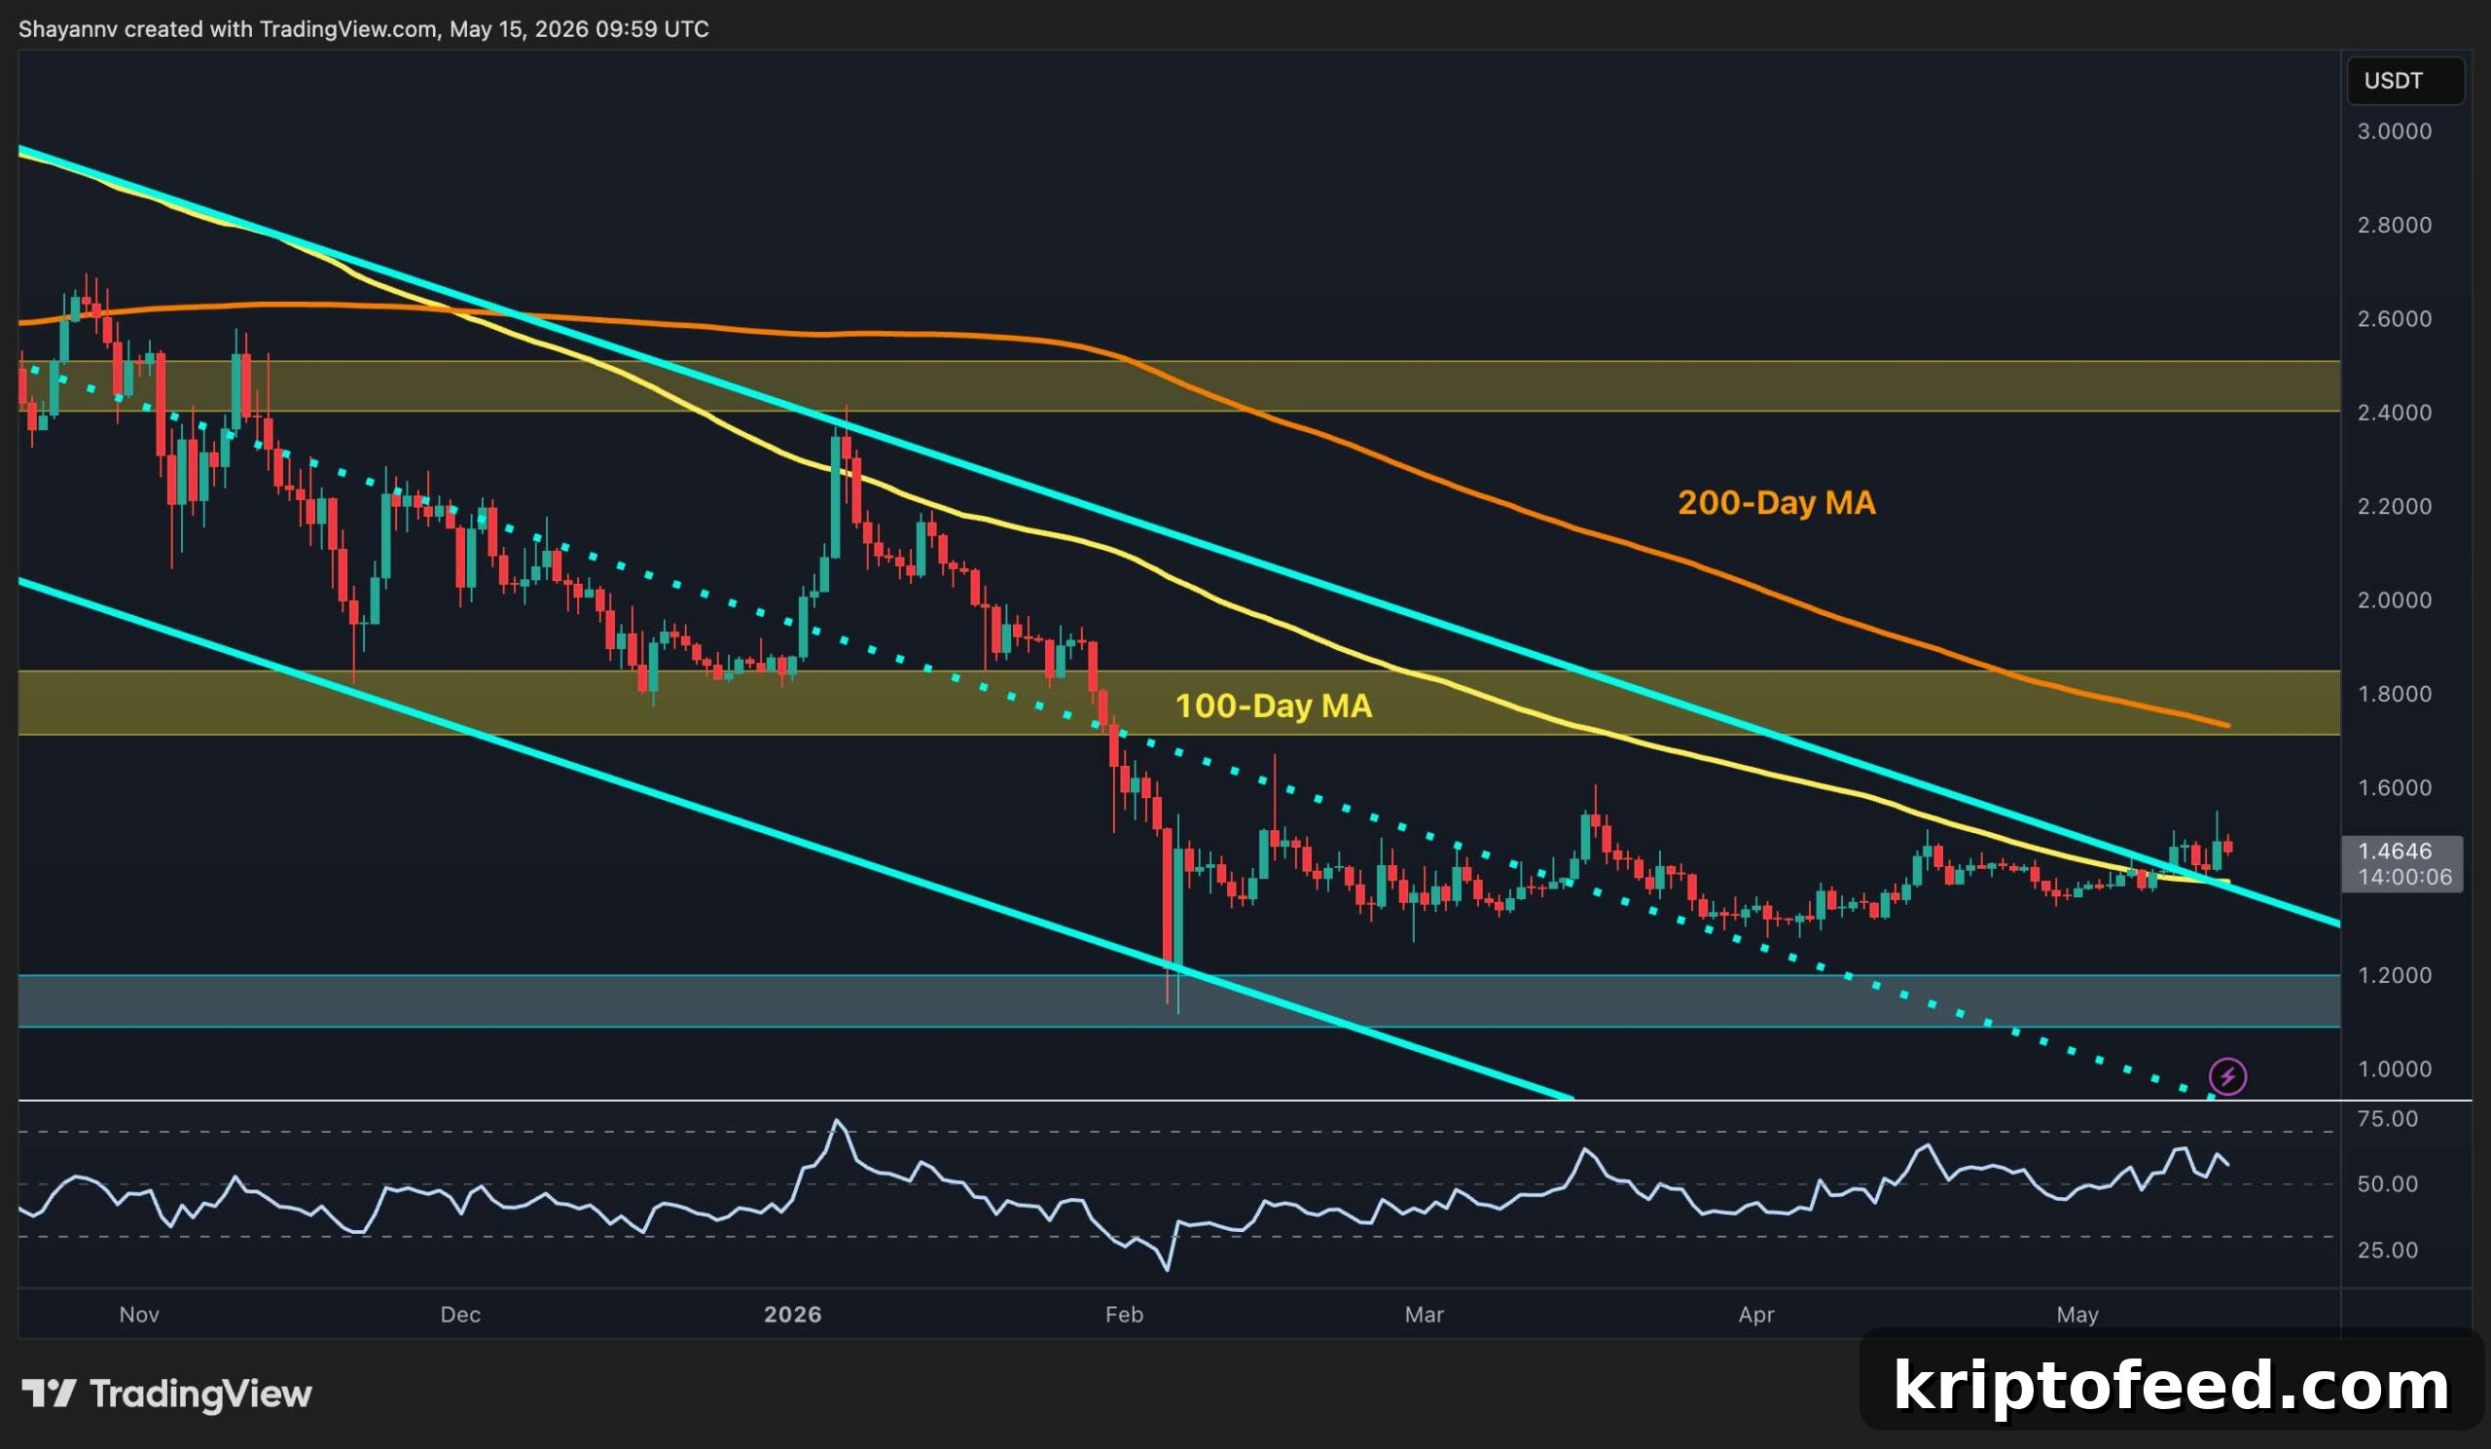
Task: Select the upper yellow zone near 2.4000
Action: tap(1179, 386)
